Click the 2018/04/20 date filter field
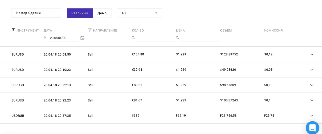Screen dimensions: 322x134 63,38
